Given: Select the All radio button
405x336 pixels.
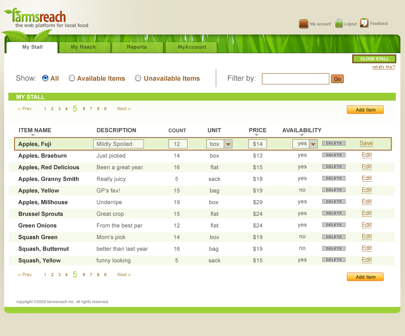Looking at the screenshot, I should pyautogui.click(x=45, y=78).
